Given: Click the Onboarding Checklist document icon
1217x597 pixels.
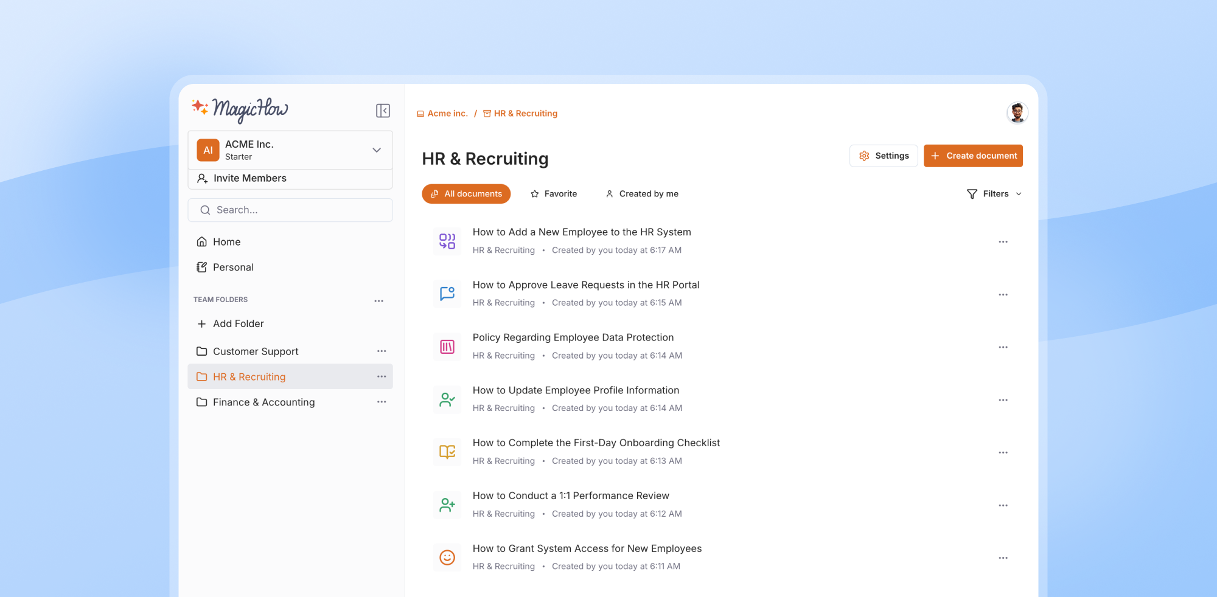Looking at the screenshot, I should pos(447,452).
